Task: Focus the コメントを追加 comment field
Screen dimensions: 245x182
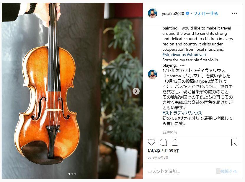Action: pyautogui.click(x=180, y=171)
